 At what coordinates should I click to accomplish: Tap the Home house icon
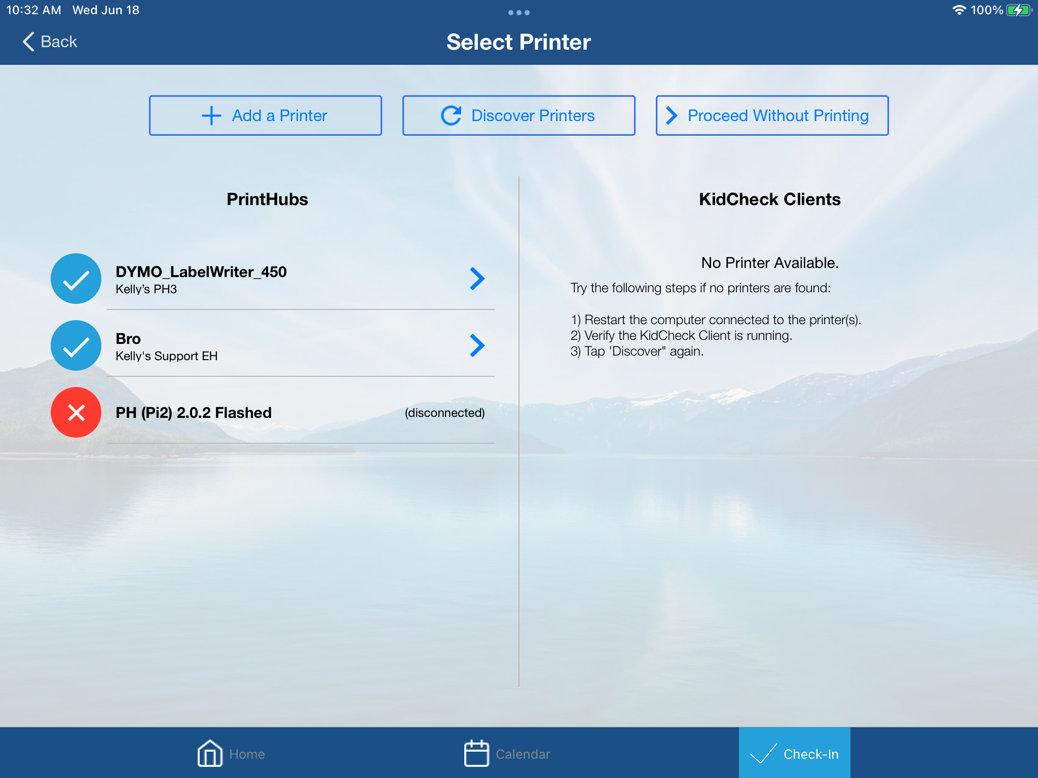pos(210,753)
